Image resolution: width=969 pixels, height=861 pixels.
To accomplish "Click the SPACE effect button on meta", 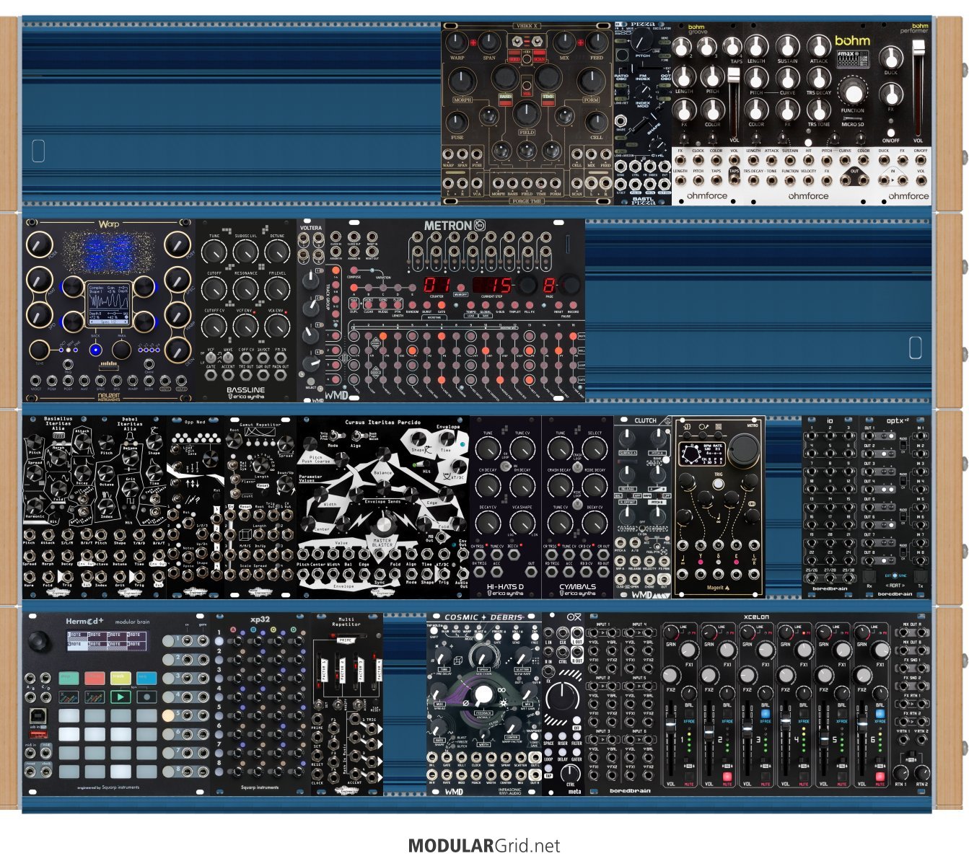I will tap(549, 737).
